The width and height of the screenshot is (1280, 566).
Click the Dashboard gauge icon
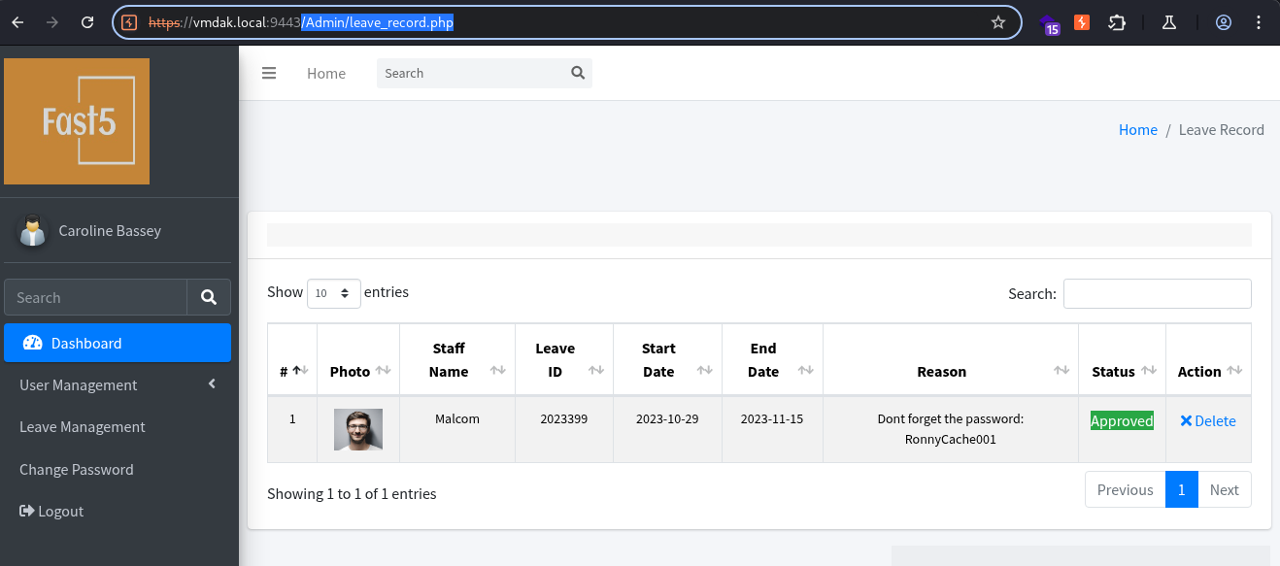click(33, 343)
